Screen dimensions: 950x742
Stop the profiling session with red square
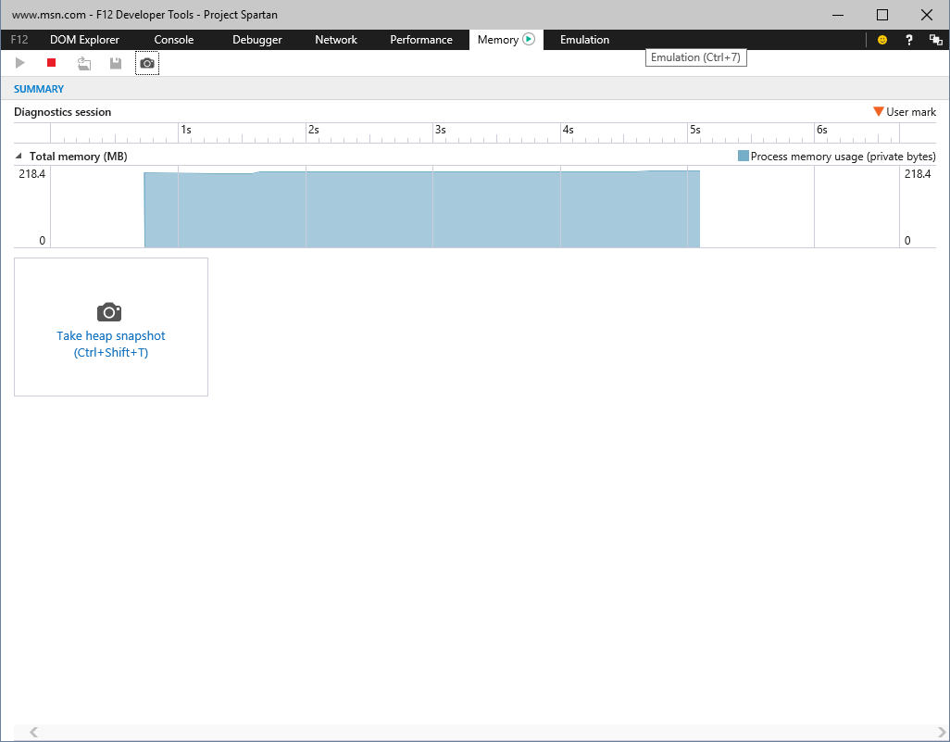pyautogui.click(x=52, y=63)
